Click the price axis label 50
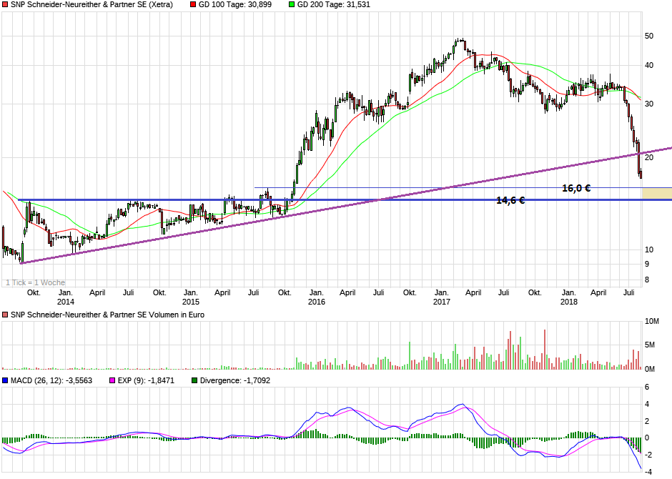 [x=649, y=36]
